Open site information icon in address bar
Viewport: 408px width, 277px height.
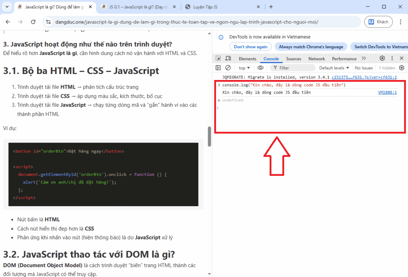[48, 21]
